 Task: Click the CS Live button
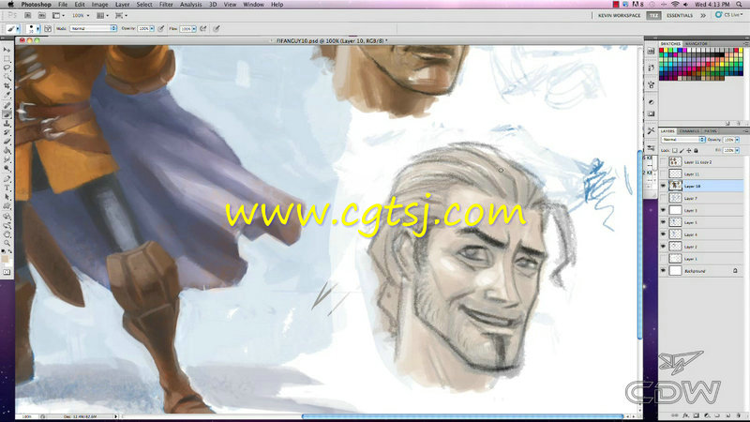729,15
